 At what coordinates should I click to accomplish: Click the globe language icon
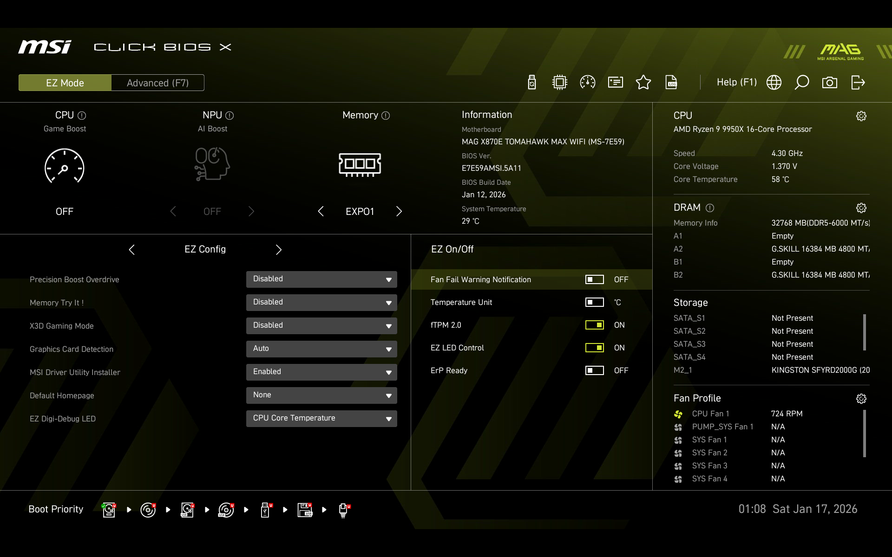pyautogui.click(x=774, y=83)
